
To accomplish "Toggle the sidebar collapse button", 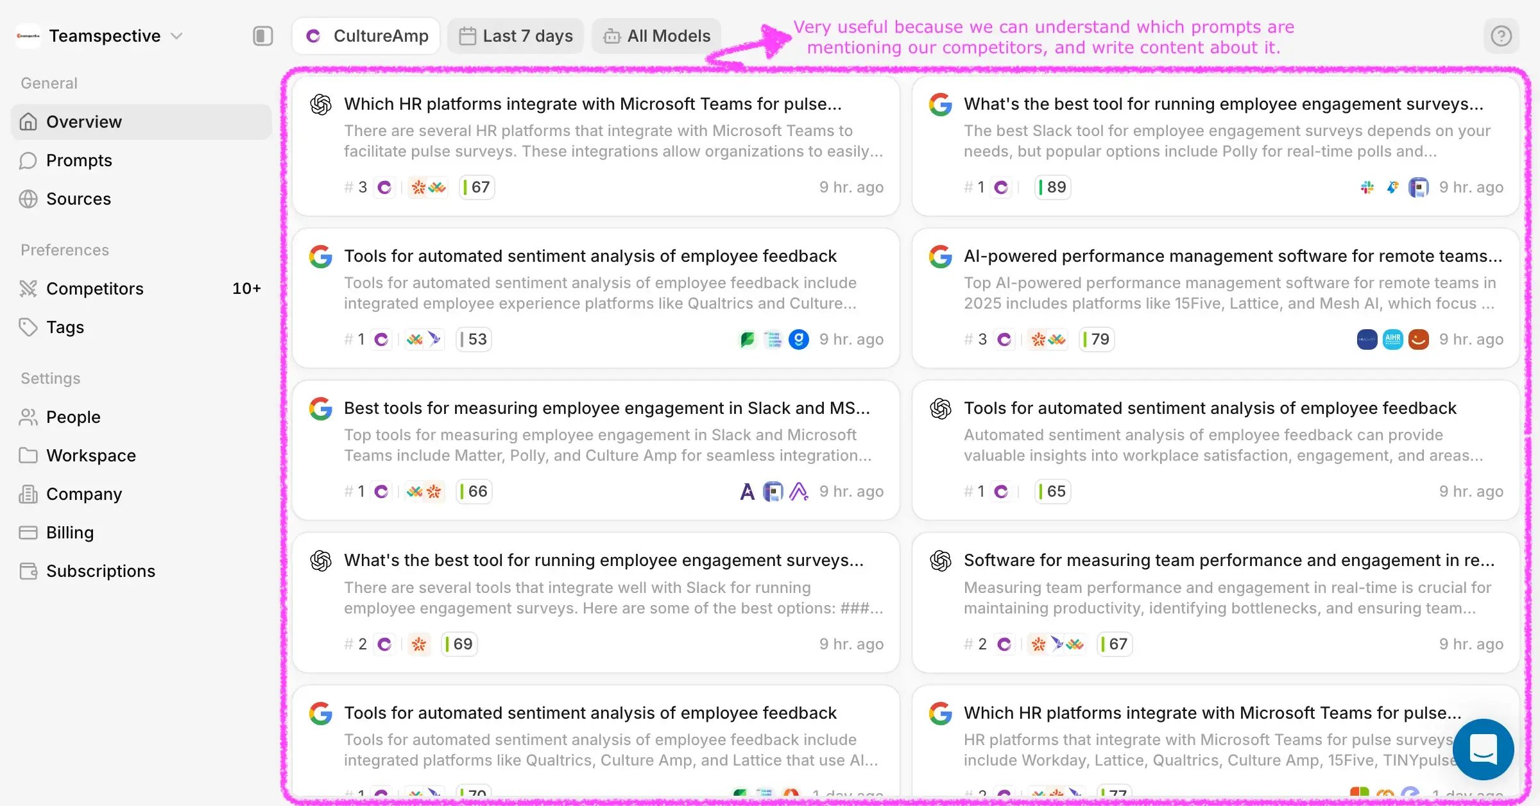I will point(262,36).
